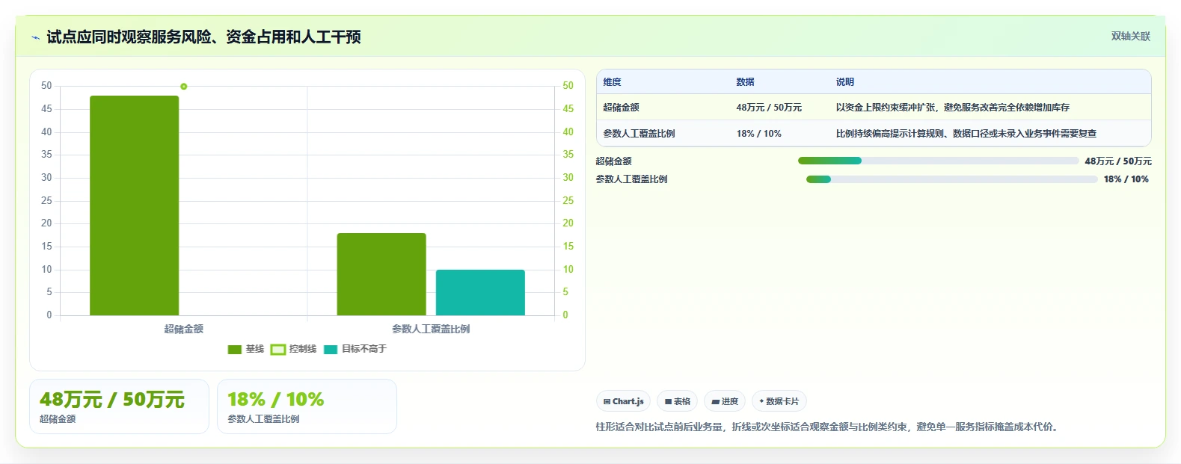1181x464 pixels.
Task: Click the 参数人工覆盖比例 progress row label
Action: 632,179
